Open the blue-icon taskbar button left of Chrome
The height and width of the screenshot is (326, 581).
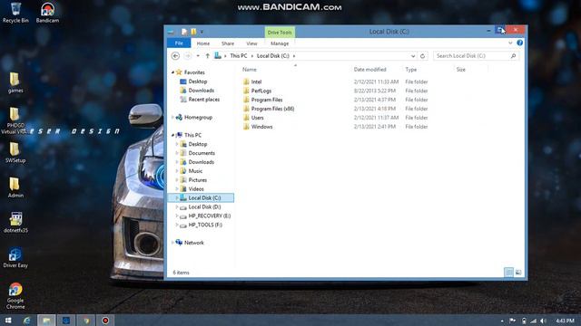point(66,321)
